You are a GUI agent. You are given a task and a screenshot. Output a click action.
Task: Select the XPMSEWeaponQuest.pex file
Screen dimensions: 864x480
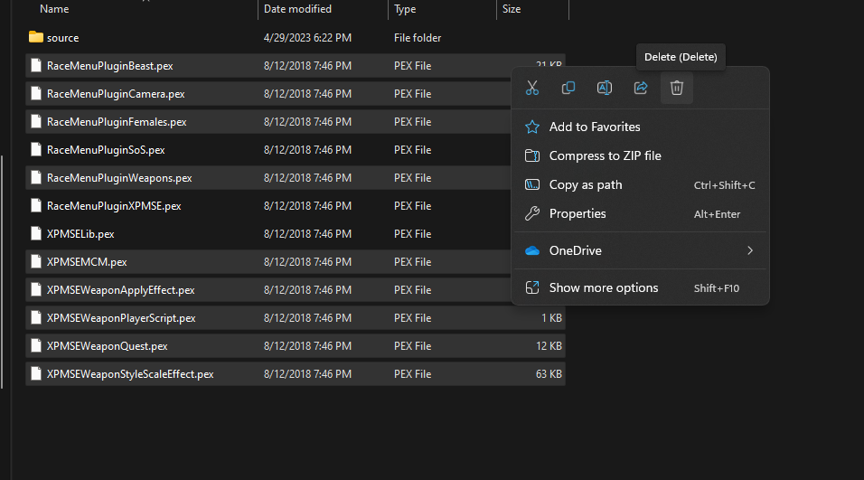pyautogui.click(x=296, y=346)
